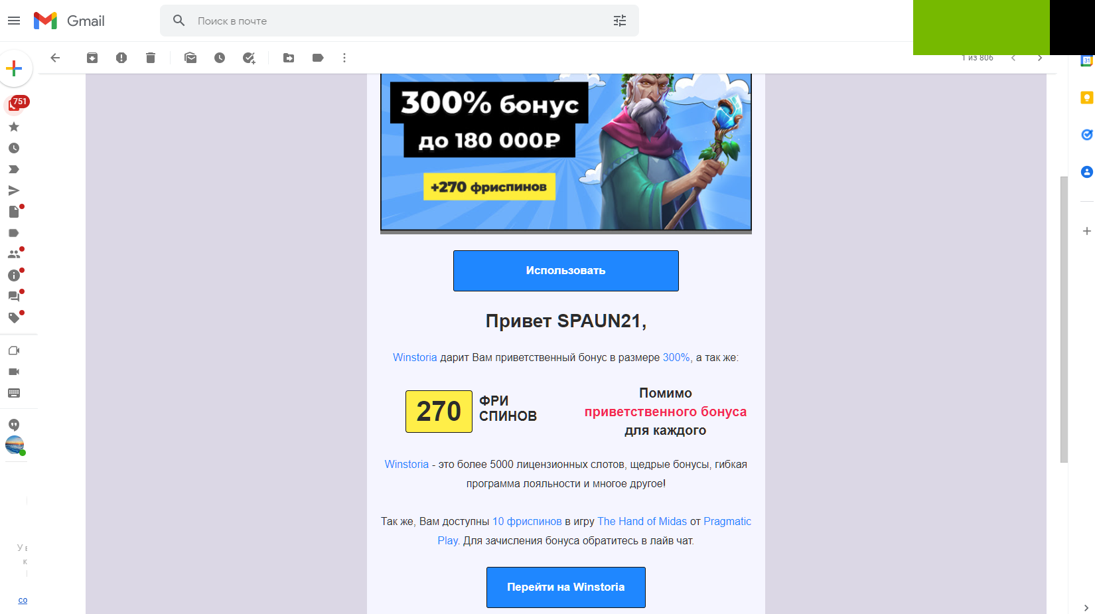
Task: Open labels icon in toolbar
Action: (318, 58)
